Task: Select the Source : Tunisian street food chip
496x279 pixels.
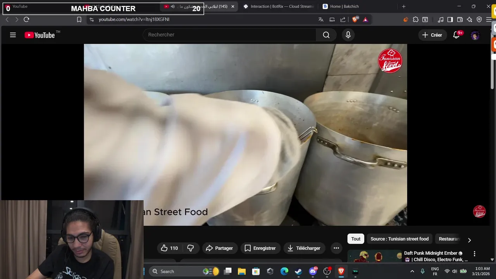Action: point(400,239)
